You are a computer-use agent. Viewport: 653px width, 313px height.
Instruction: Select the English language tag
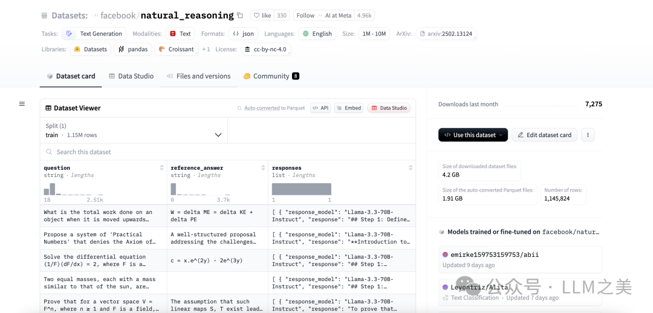pos(317,34)
